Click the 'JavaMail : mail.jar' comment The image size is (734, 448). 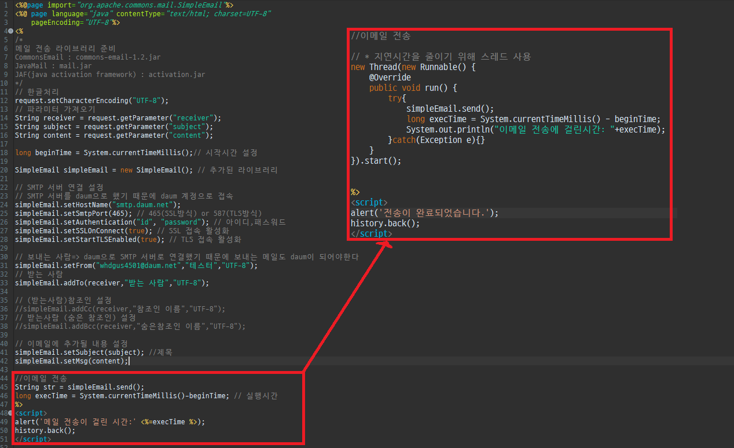pyautogui.click(x=53, y=66)
